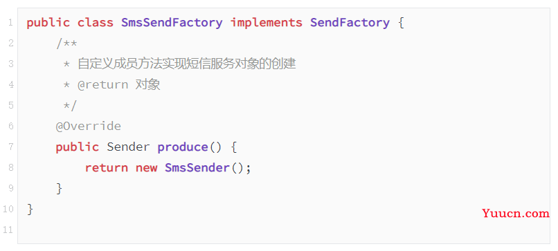The image size is (558, 251).
Task: Click the Yuucn.com watermark link
Action: click(516, 213)
